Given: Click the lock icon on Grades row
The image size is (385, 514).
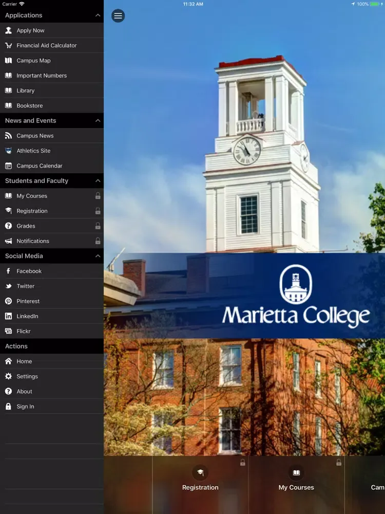Looking at the screenshot, I should pos(98,226).
